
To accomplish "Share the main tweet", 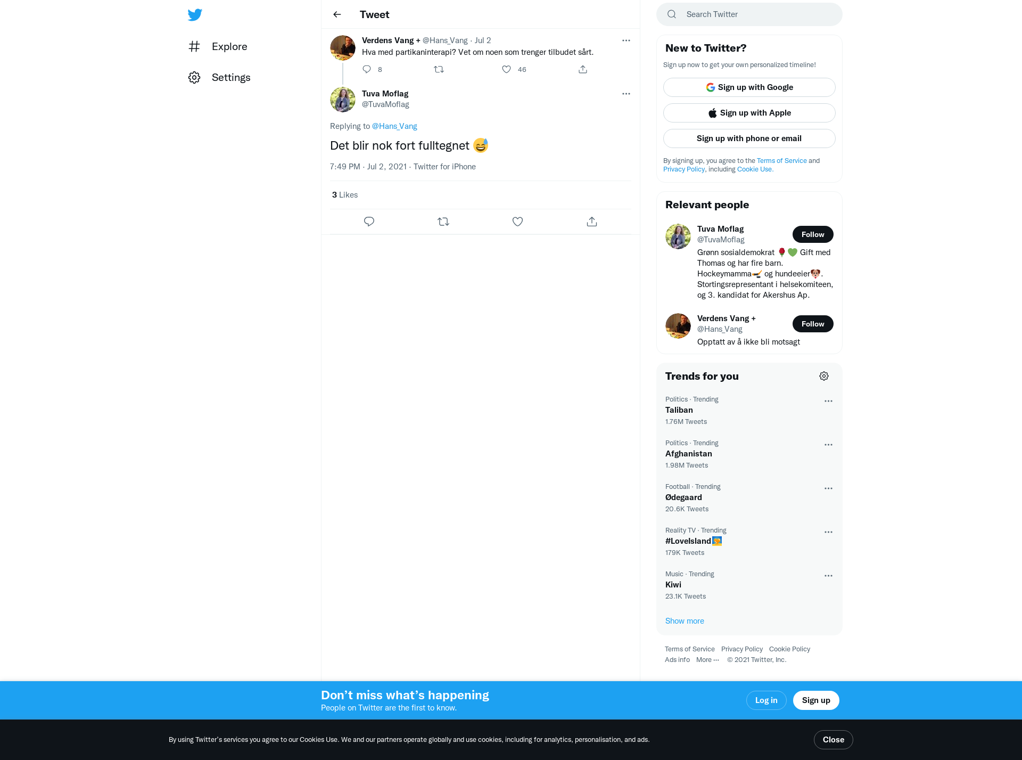I will (x=592, y=222).
